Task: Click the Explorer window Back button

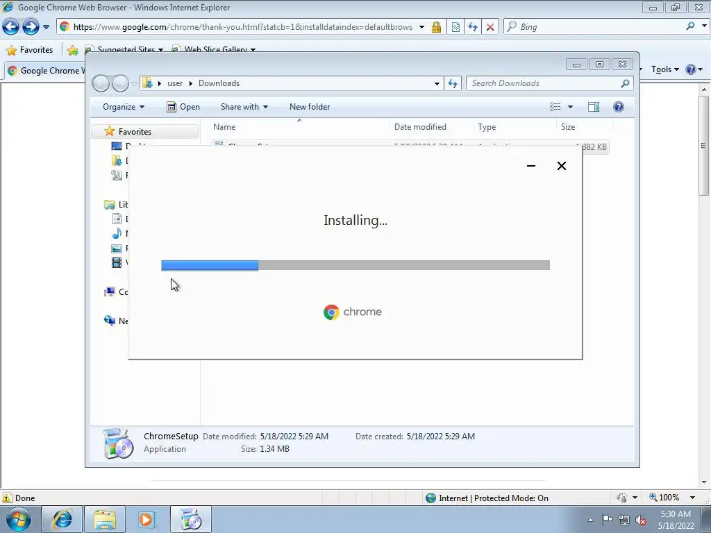Action: click(101, 83)
